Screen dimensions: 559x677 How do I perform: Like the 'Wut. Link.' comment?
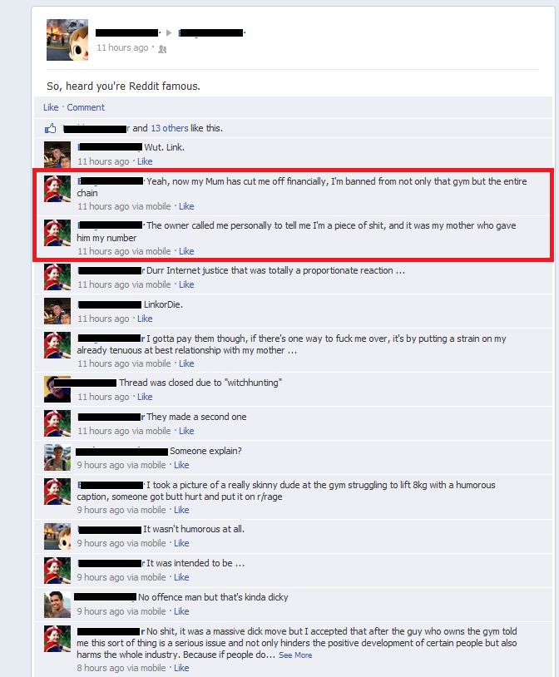(x=145, y=161)
